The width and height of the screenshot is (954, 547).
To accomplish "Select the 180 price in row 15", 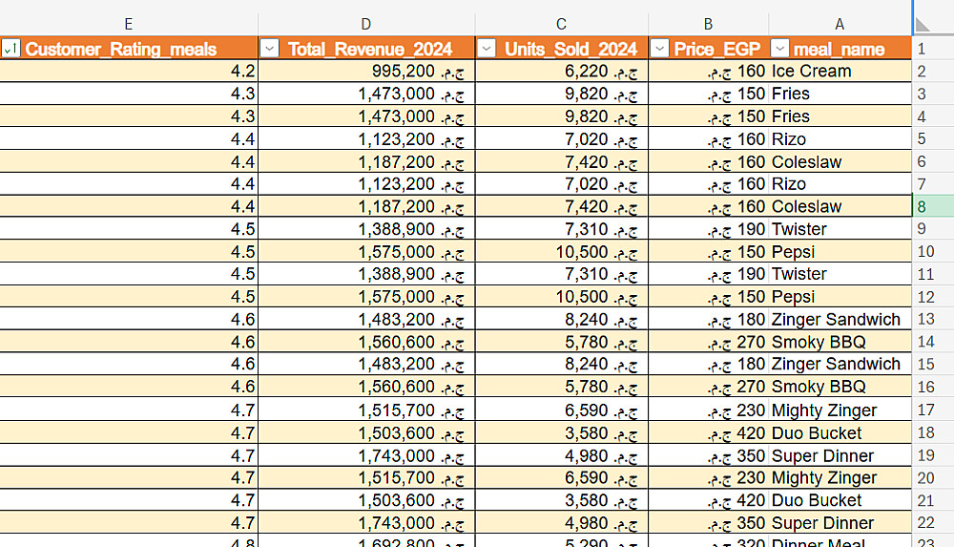I will point(709,364).
